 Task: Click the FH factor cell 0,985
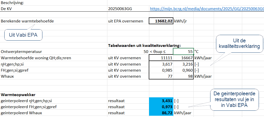click(x=161, y=70)
